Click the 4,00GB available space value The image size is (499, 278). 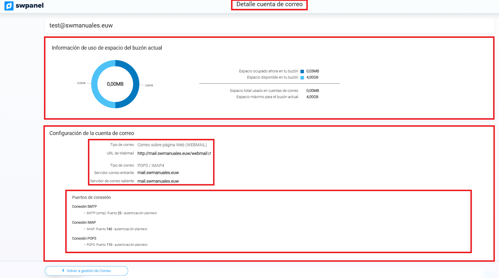(312, 77)
